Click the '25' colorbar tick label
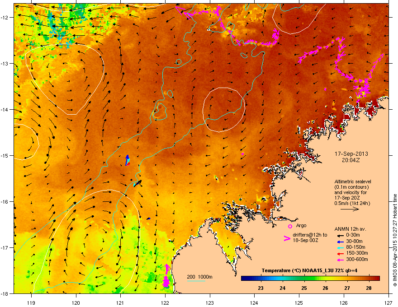 (x=304, y=288)
